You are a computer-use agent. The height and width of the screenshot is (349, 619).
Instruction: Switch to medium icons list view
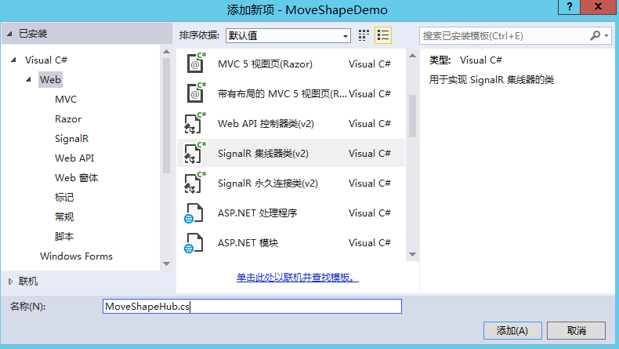pos(383,35)
